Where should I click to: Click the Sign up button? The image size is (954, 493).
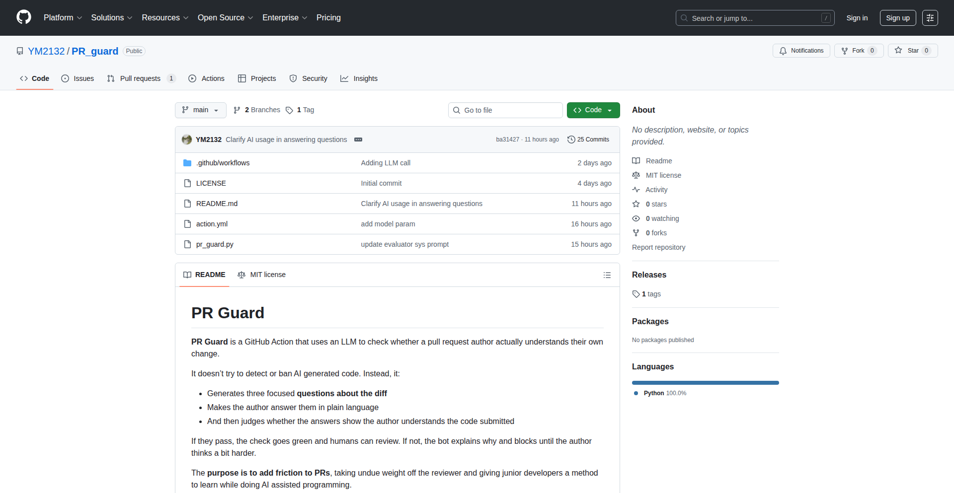pyautogui.click(x=898, y=18)
